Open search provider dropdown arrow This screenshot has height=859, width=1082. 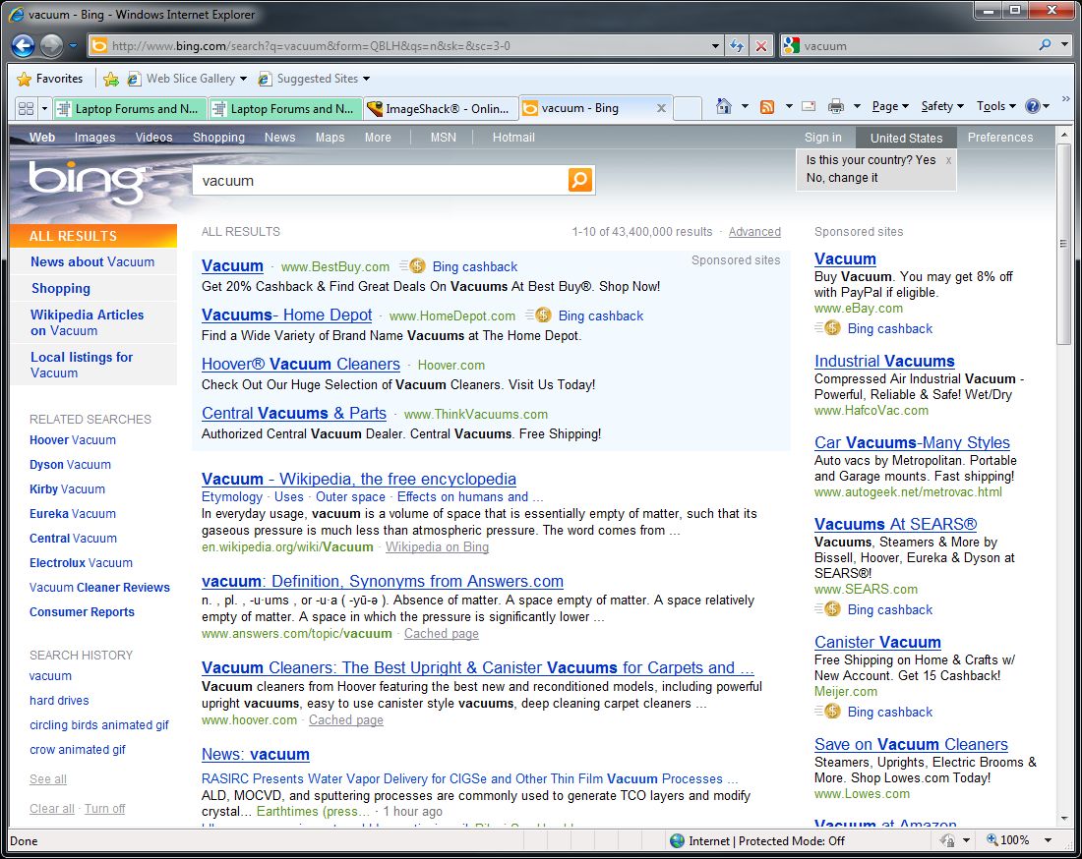[1064, 45]
